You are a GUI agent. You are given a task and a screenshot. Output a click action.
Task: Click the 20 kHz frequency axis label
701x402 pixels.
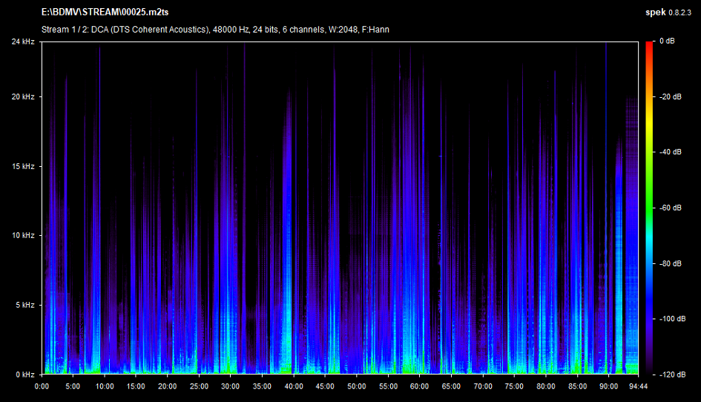tap(22, 97)
